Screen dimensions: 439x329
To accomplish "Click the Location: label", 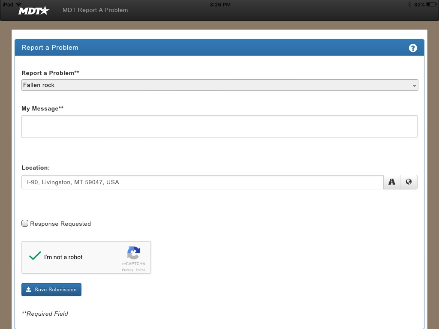I will pos(36,167).
